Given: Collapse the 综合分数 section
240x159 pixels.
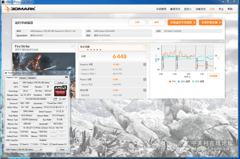Looking at the screenshot, I should 145,90.
